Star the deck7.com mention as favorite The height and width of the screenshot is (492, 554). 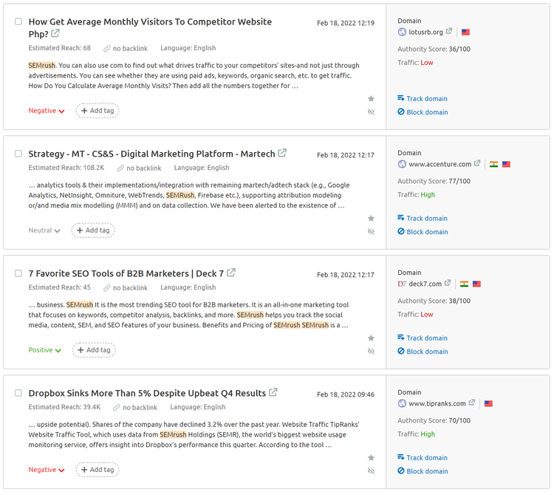click(371, 338)
